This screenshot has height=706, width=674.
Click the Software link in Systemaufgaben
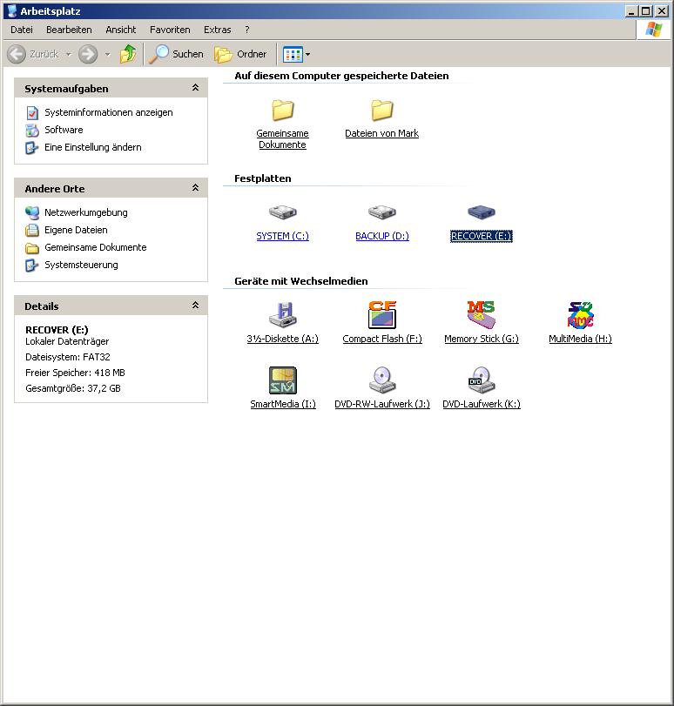pyautogui.click(x=64, y=130)
